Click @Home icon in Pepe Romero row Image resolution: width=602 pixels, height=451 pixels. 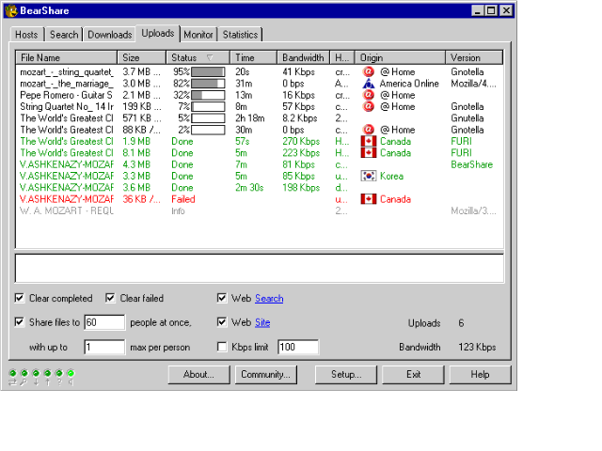[x=368, y=95]
